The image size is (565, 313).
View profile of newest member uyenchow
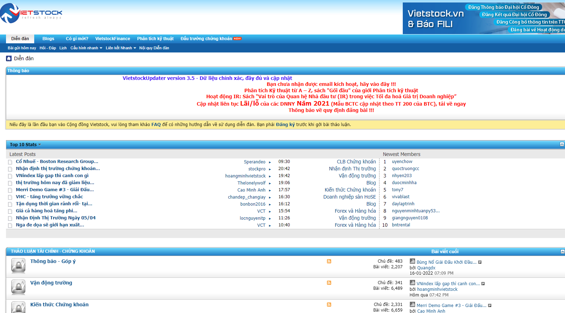[x=402, y=162]
